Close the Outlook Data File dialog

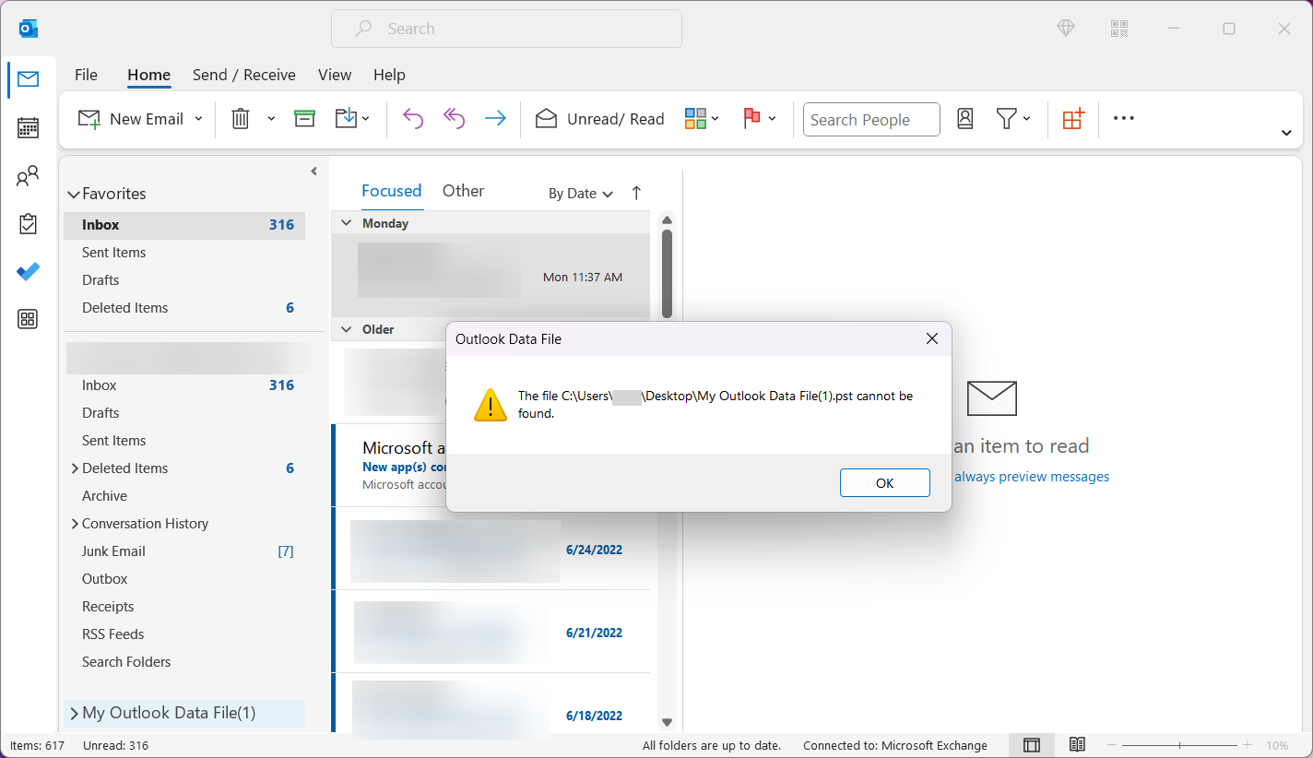pyautogui.click(x=932, y=339)
